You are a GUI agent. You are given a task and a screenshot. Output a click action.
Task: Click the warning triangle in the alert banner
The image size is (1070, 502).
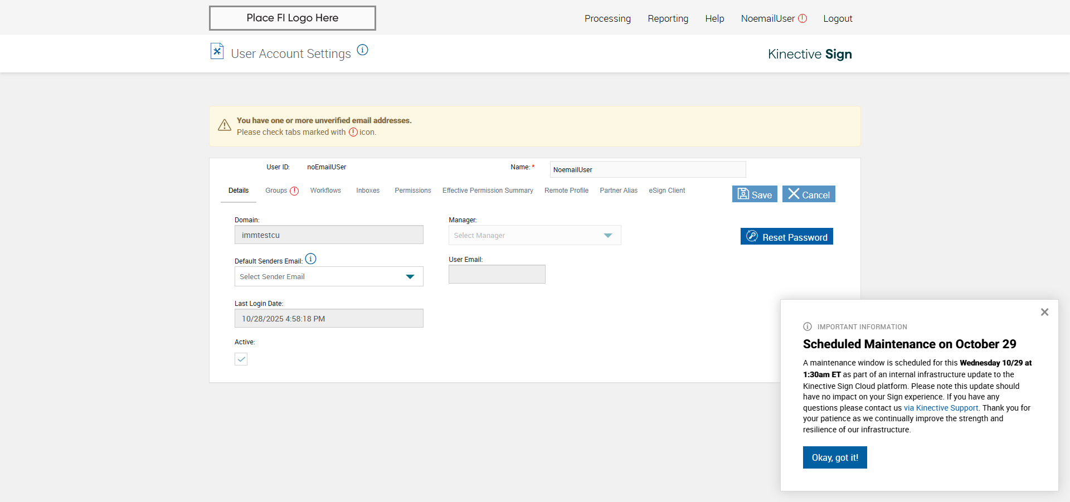(225, 125)
